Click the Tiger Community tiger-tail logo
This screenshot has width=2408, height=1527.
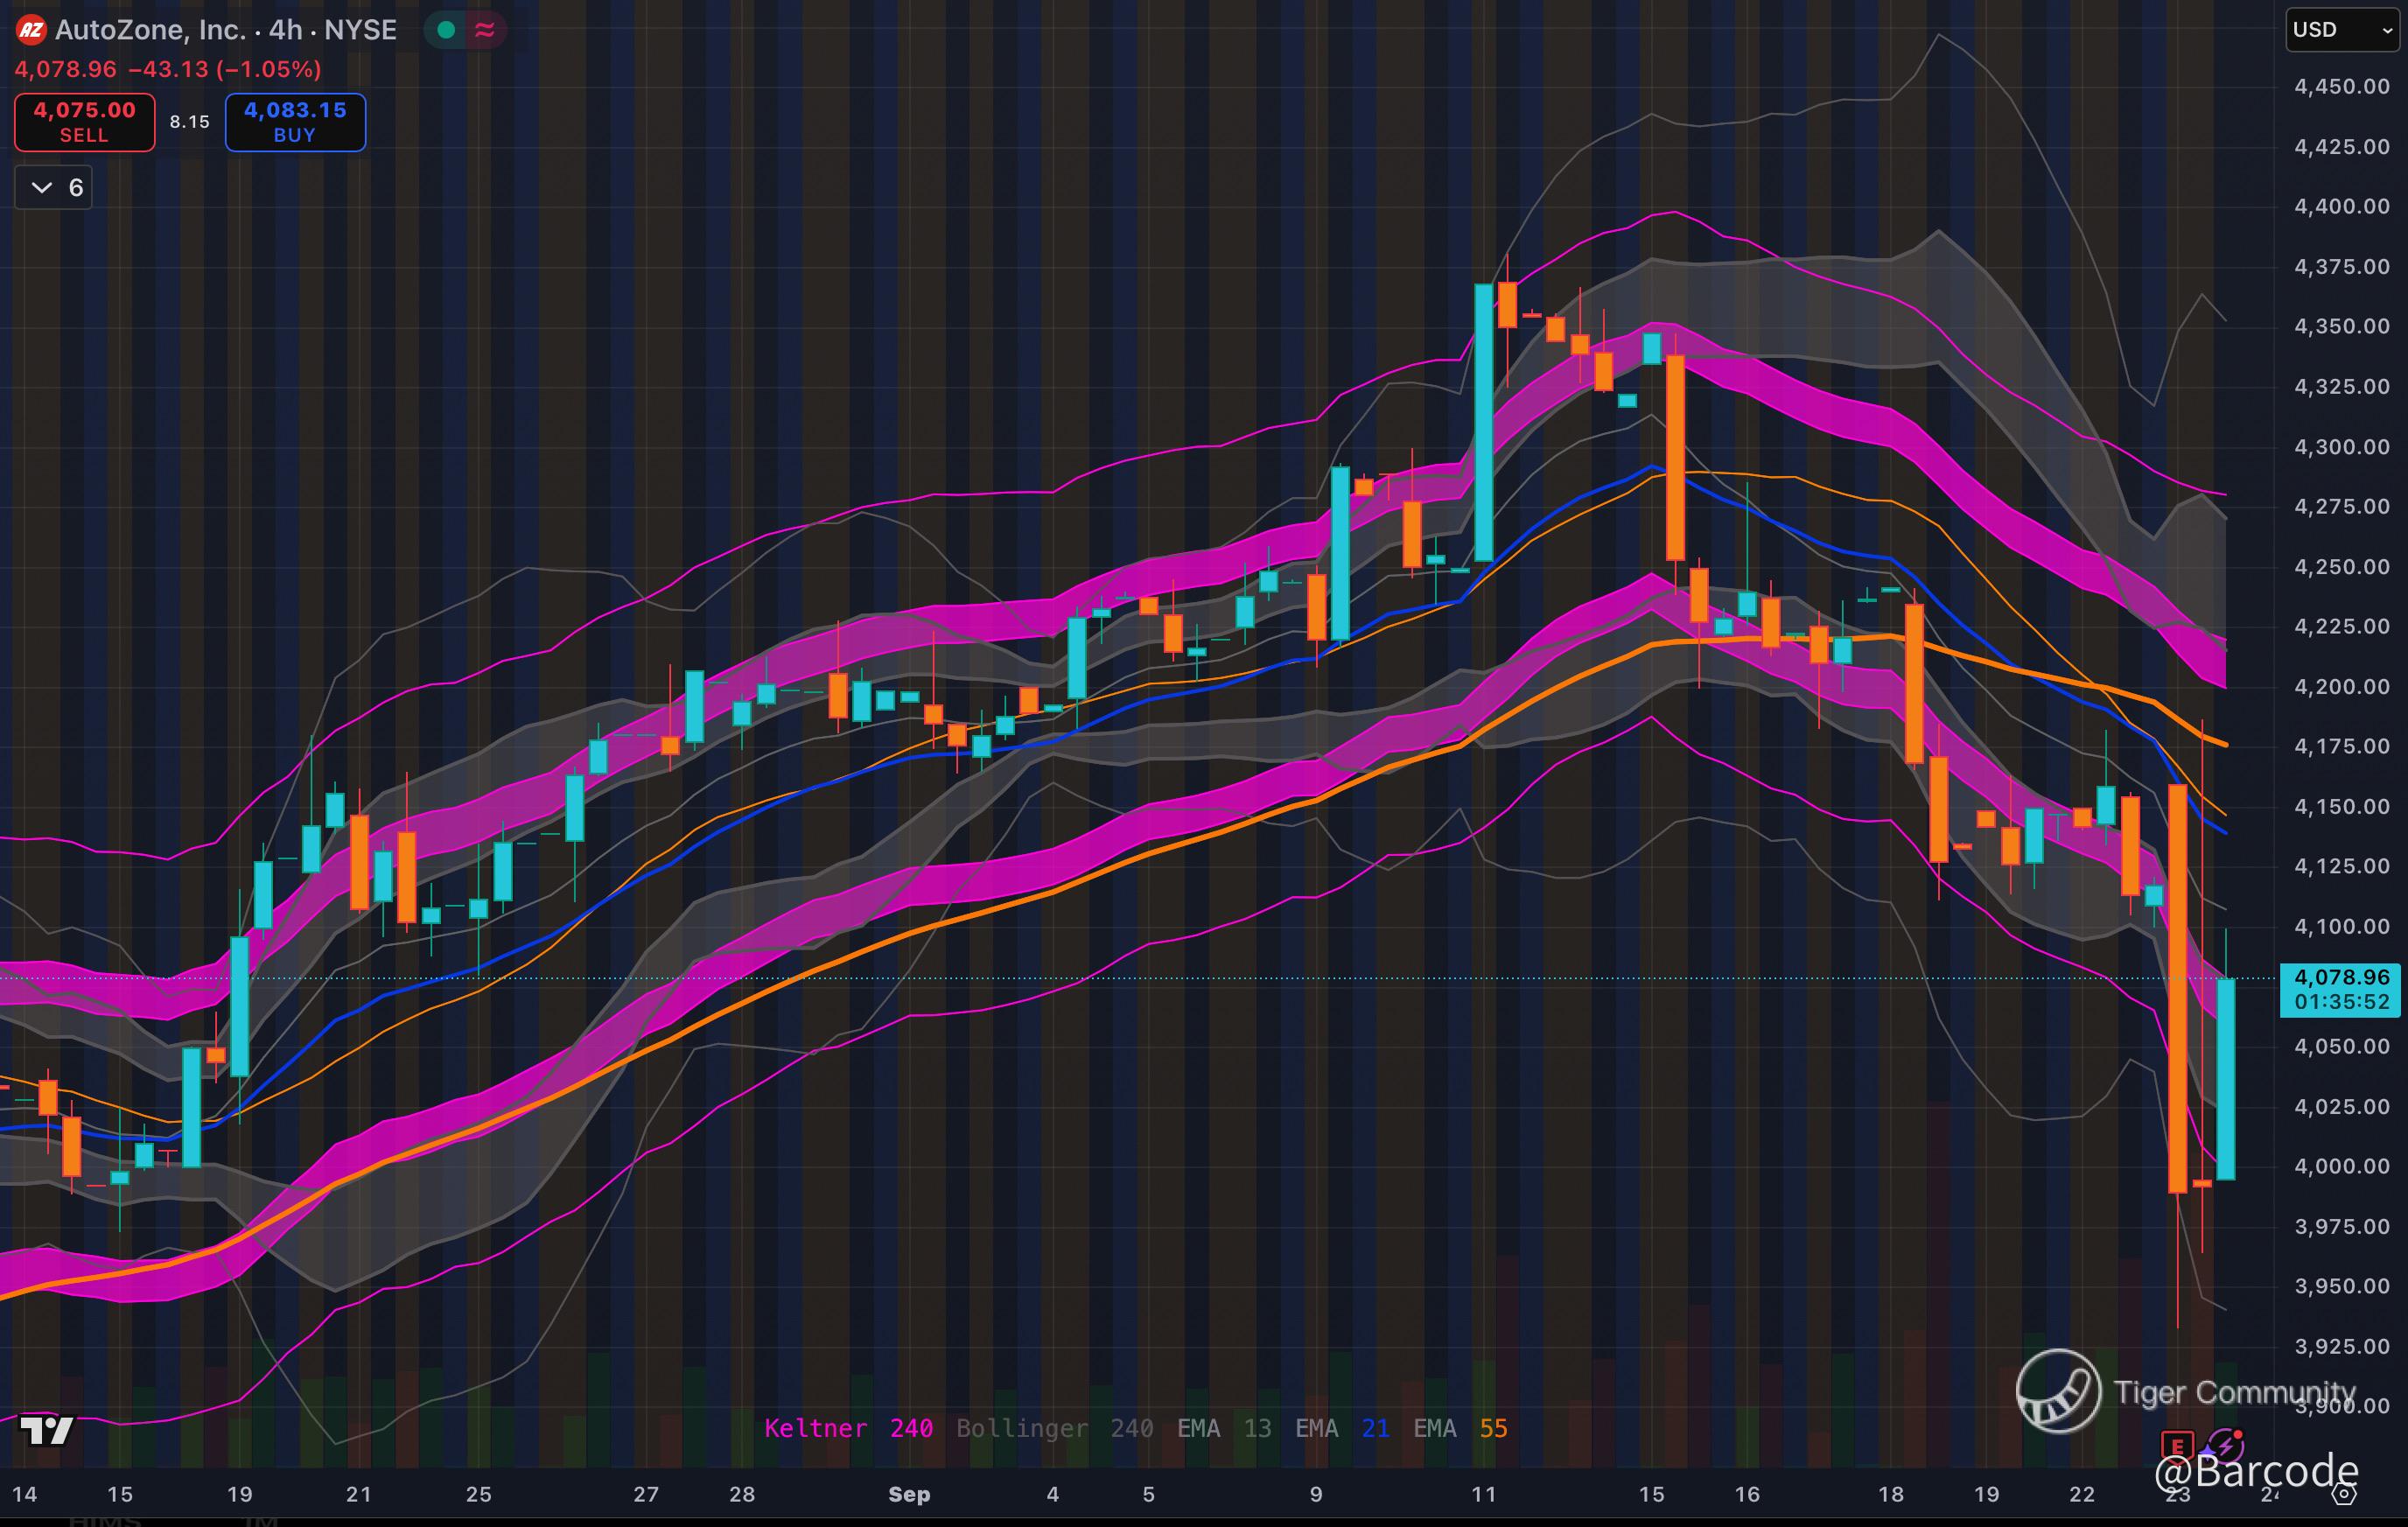click(2057, 1391)
